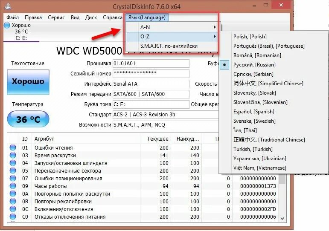
Task: Click the Прошивка field 01.01A01
Action: (151, 64)
